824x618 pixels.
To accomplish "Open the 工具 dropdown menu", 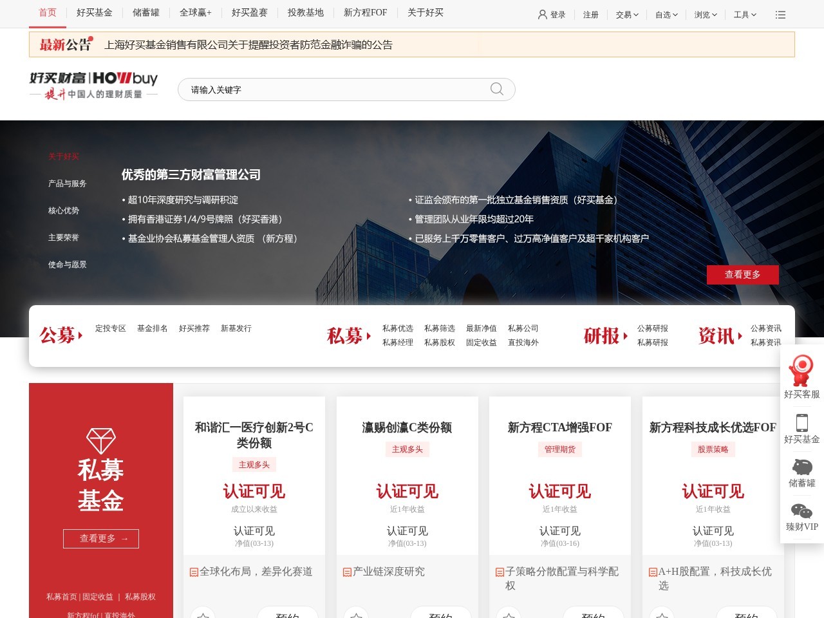I will (x=744, y=14).
